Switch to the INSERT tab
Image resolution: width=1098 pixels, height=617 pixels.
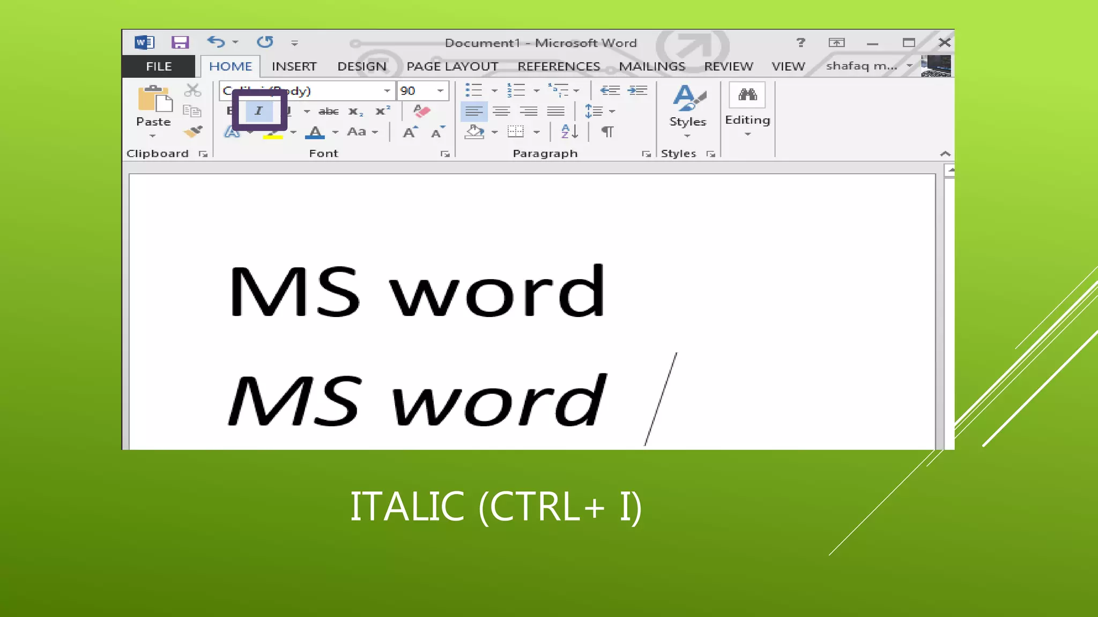coord(294,66)
